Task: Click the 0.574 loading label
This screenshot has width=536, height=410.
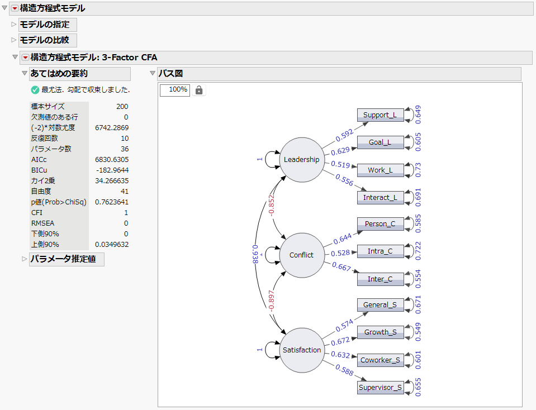Action: (x=344, y=326)
